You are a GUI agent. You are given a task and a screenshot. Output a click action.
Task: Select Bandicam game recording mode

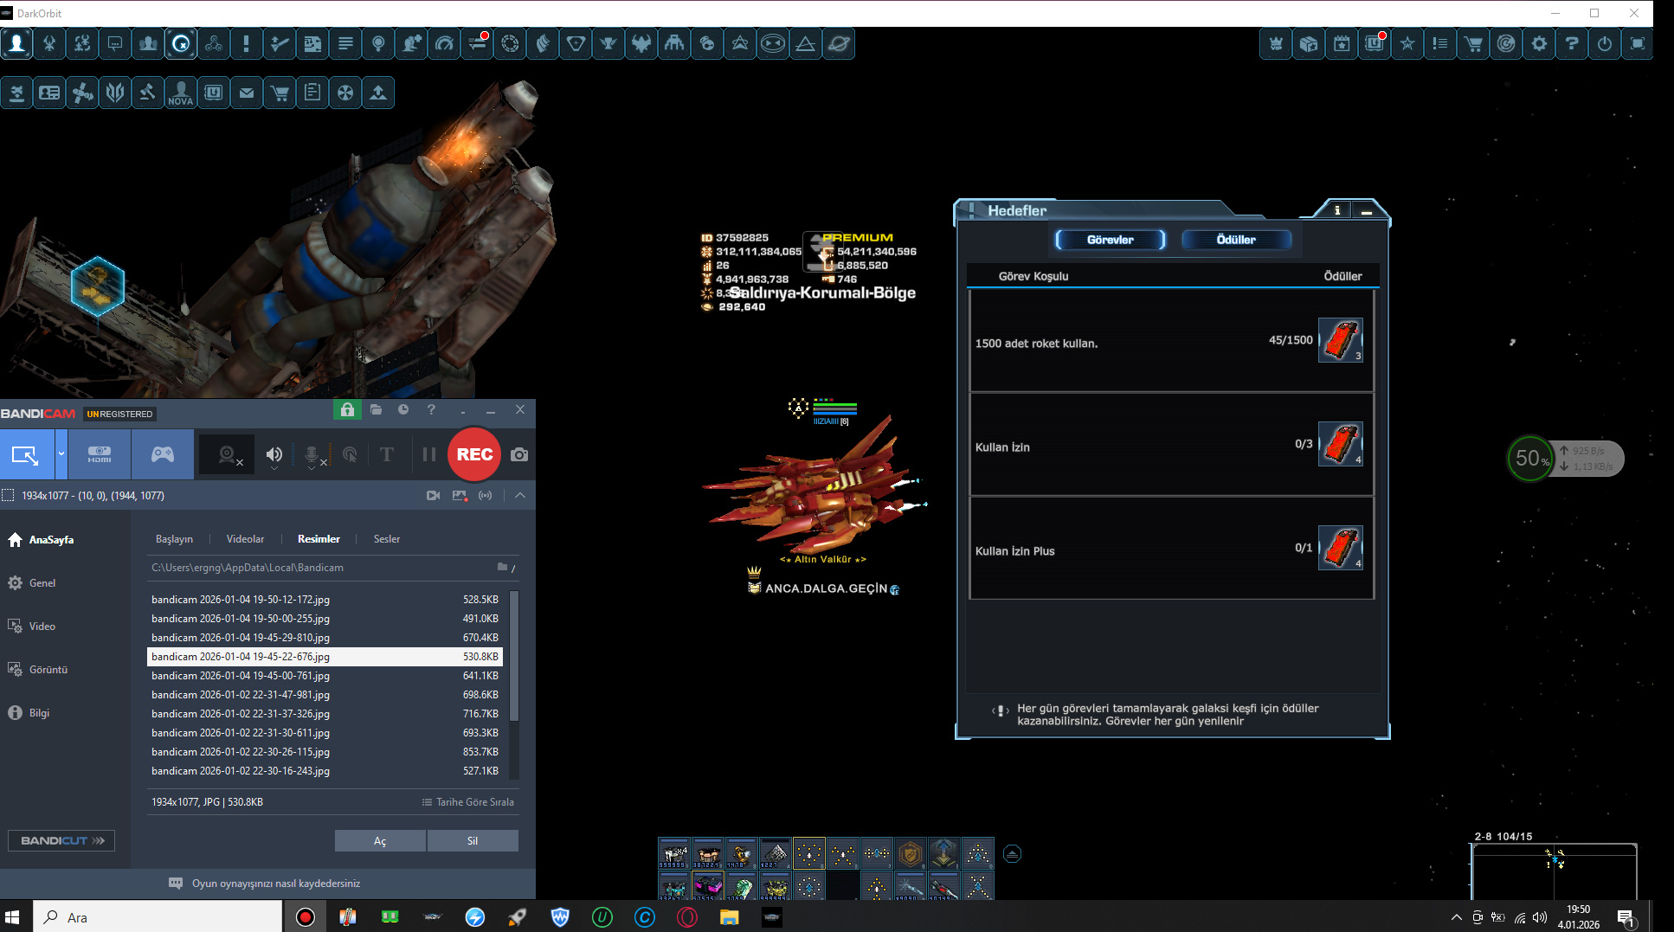tap(163, 454)
